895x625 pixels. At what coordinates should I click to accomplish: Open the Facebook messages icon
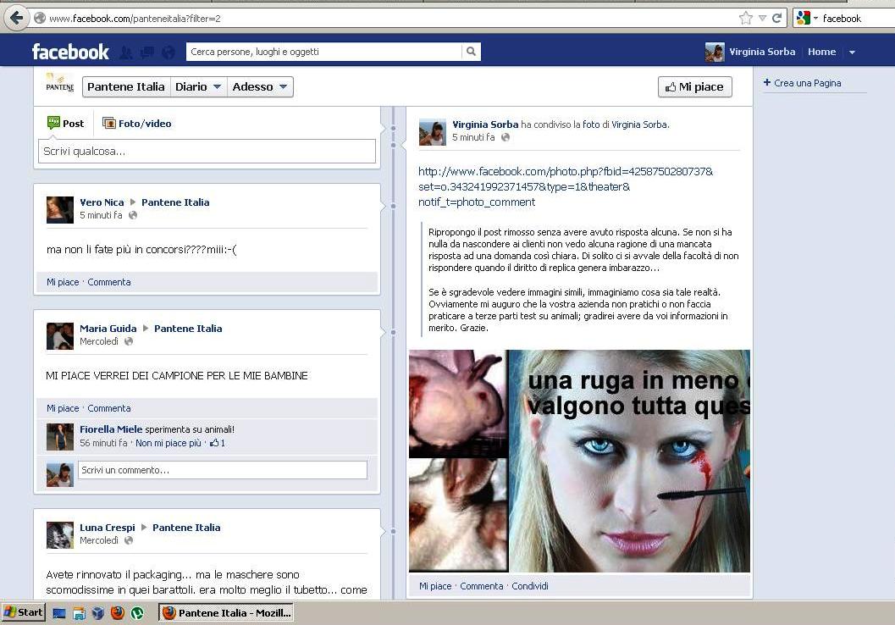tap(146, 53)
